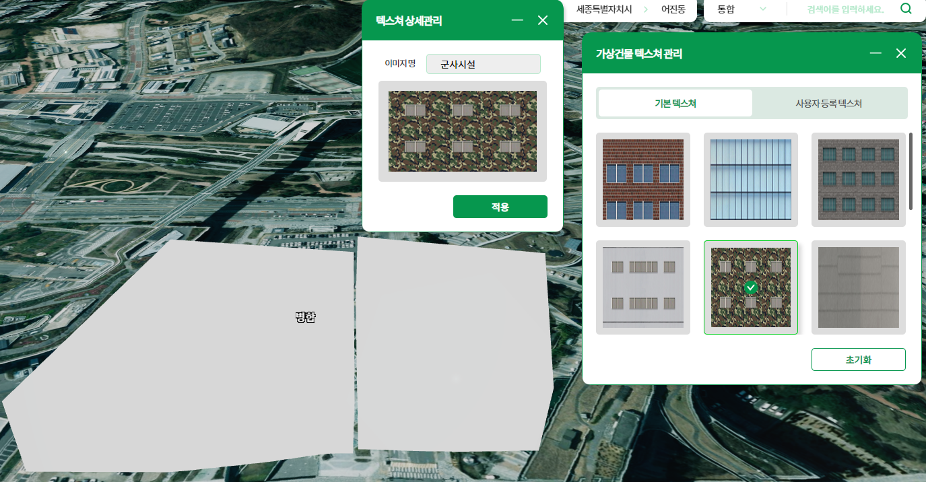Minimize the 텍스쳐 상세관리 panel

[x=517, y=20]
